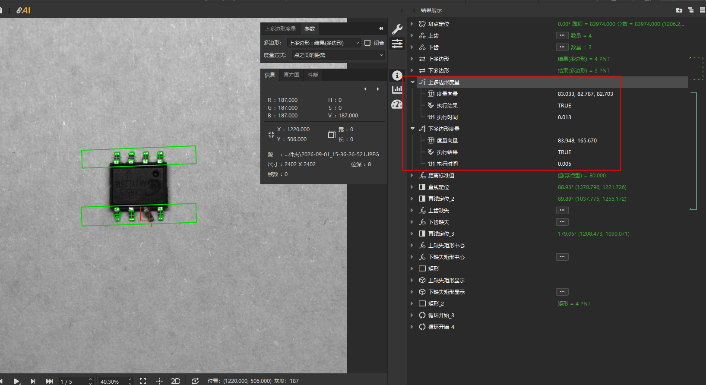Select the 直线定位_3 tree row
Viewport: 706px width, 385px height.
tap(548, 234)
